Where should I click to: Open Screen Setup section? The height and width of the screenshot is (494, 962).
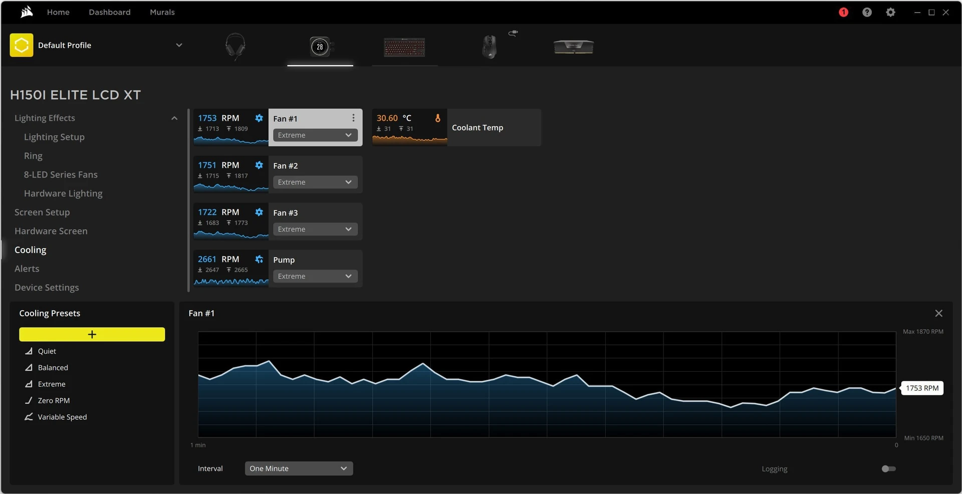pos(42,212)
